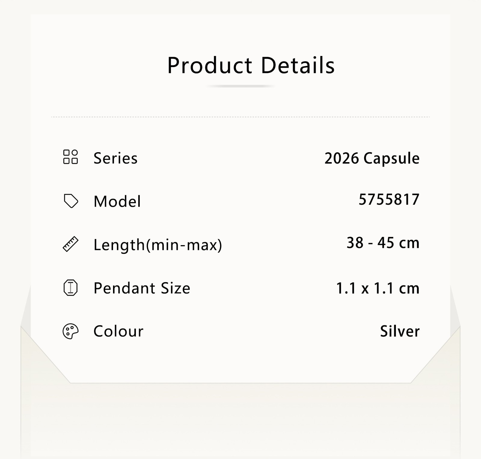Viewport: 481px width, 459px height.
Task: Click the 2026 Capsule series value
Action: coord(372,159)
